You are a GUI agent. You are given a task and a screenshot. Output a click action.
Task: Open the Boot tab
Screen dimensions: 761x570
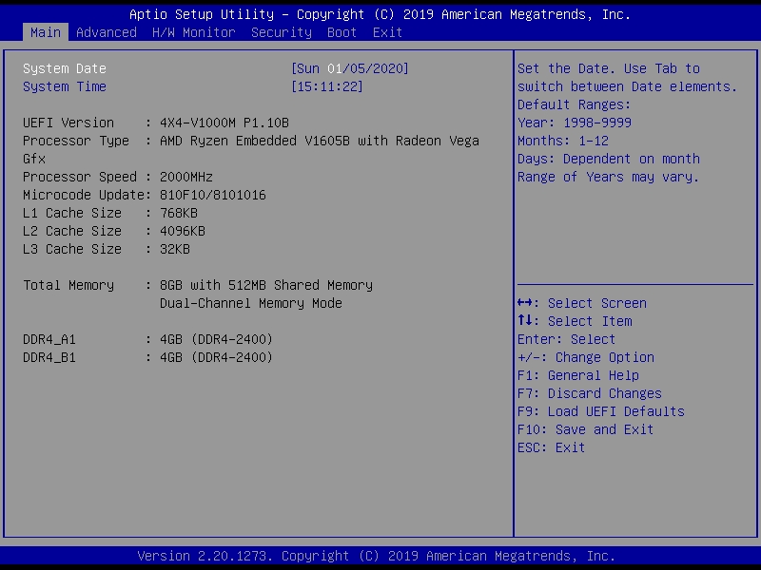pos(342,32)
